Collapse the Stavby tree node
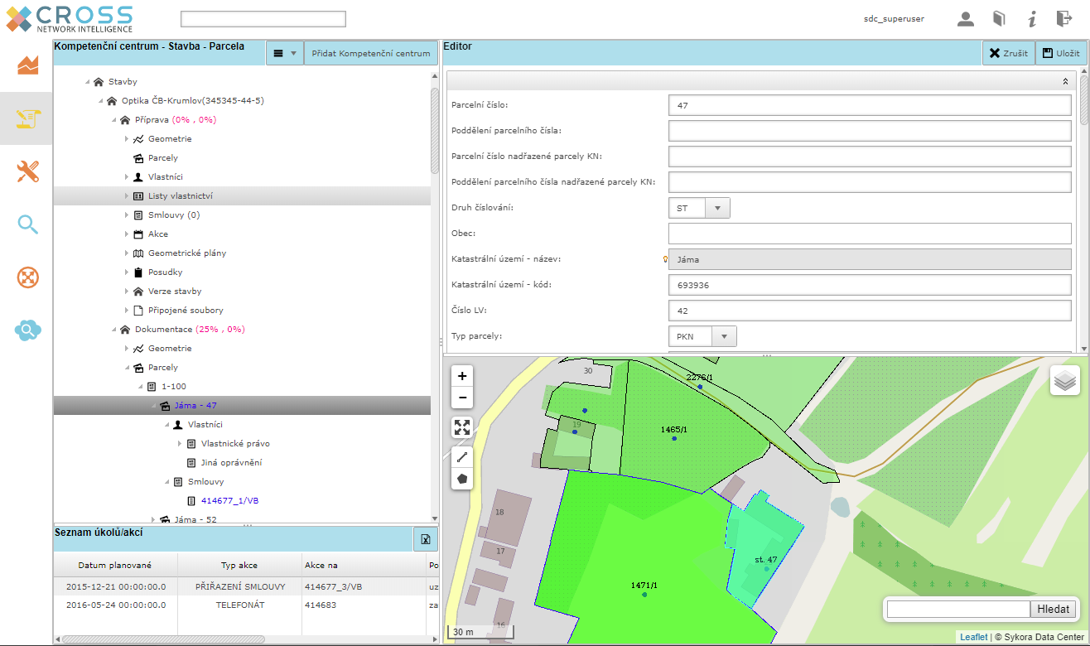 click(87, 82)
